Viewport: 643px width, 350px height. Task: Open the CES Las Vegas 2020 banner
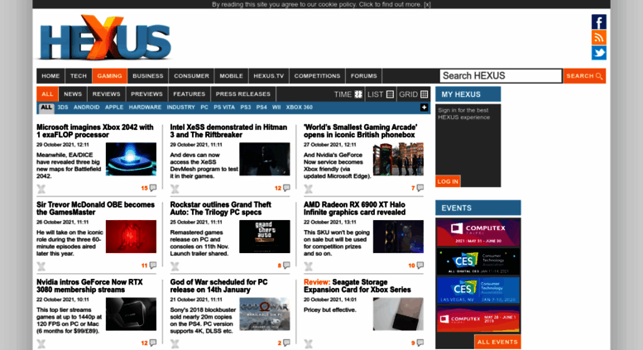pos(478,290)
